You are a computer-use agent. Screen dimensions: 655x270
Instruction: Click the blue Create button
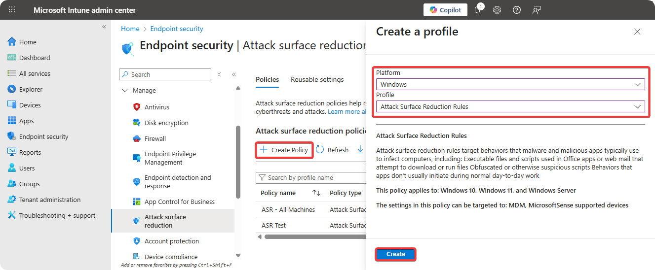(x=395, y=254)
